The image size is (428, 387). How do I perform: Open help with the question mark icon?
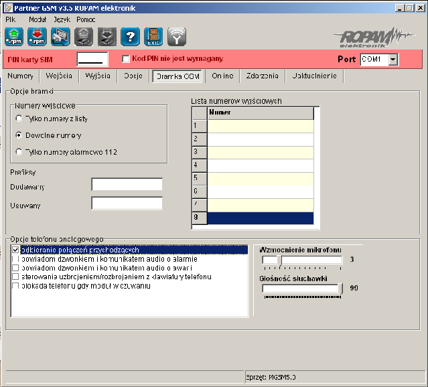point(130,37)
